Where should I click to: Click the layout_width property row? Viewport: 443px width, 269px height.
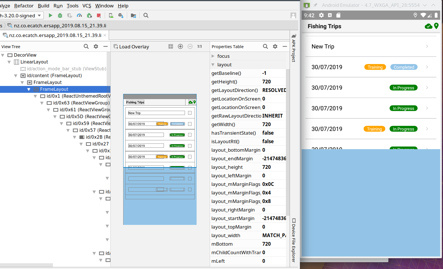(x=248, y=235)
